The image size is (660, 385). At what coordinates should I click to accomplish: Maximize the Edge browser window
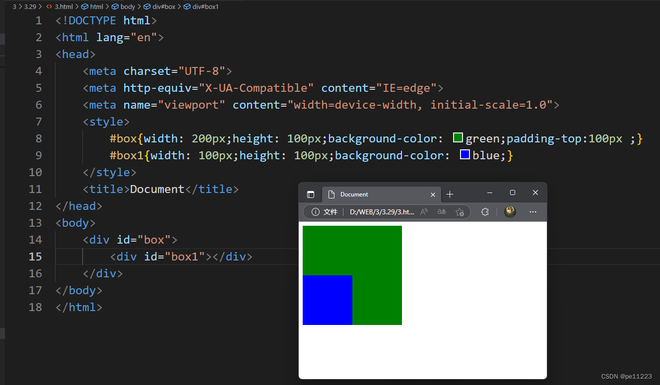[x=513, y=192]
